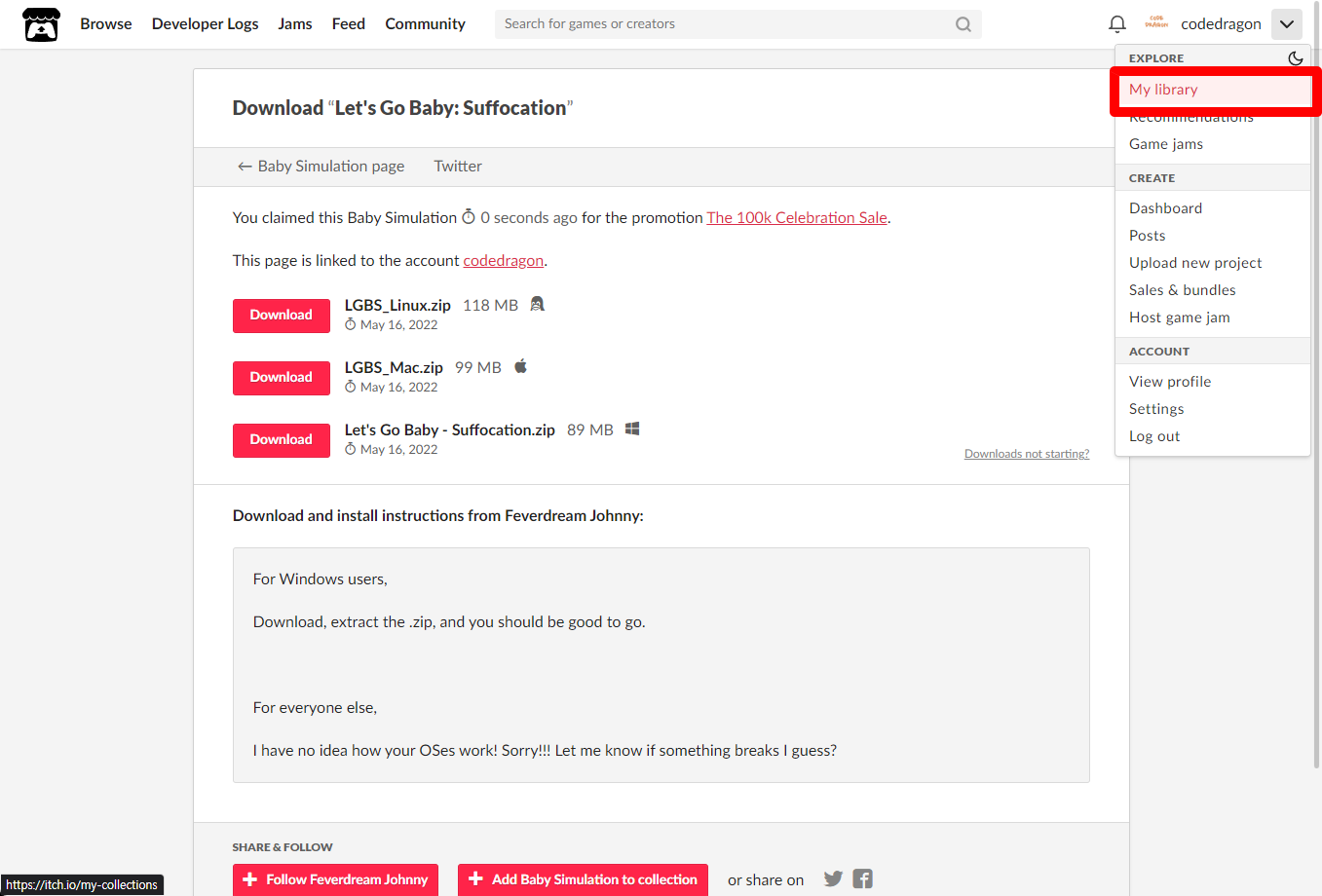Open account Settings
Image resolution: width=1322 pixels, height=896 pixels.
tap(1213, 409)
